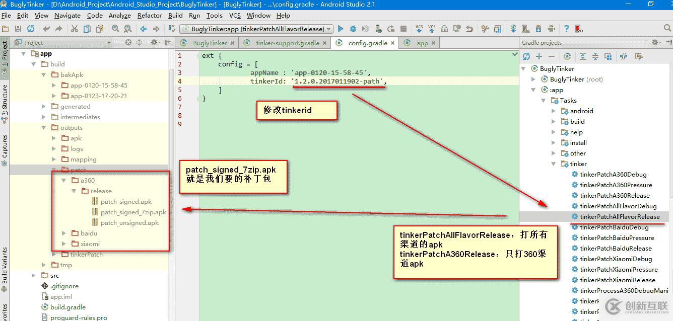This screenshot has width=673, height=321.
Task: Click the Open folder toolbar icon
Action: (6, 29)
